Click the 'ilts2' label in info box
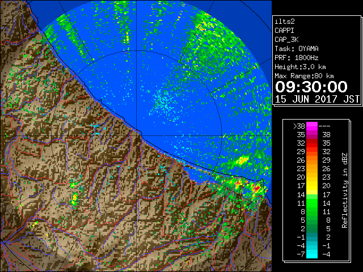 [x=285, y=22]
